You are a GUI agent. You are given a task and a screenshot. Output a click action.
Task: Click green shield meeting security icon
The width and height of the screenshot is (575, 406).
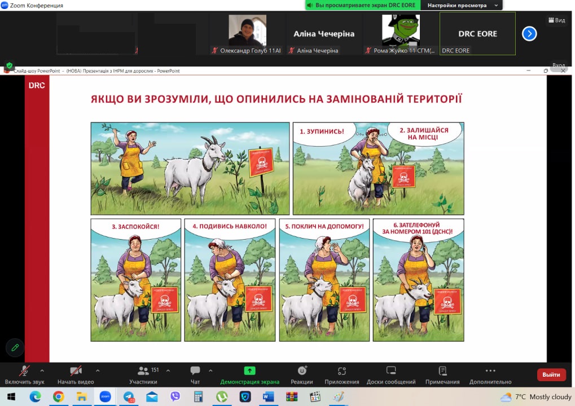10,65
